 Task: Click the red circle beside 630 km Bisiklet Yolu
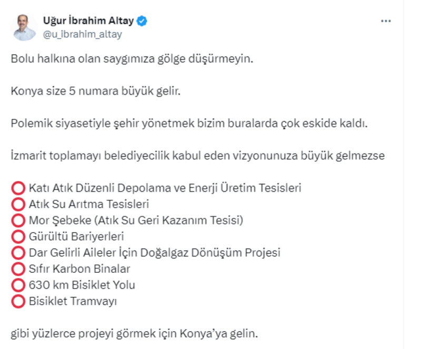click(18, 285)
